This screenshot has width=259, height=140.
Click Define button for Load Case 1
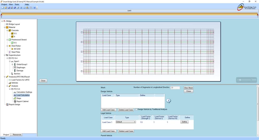[x=184, y=122]
